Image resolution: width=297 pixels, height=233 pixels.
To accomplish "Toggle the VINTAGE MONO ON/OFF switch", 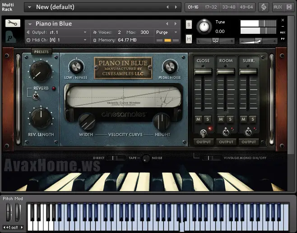I will tap(212, 158).
